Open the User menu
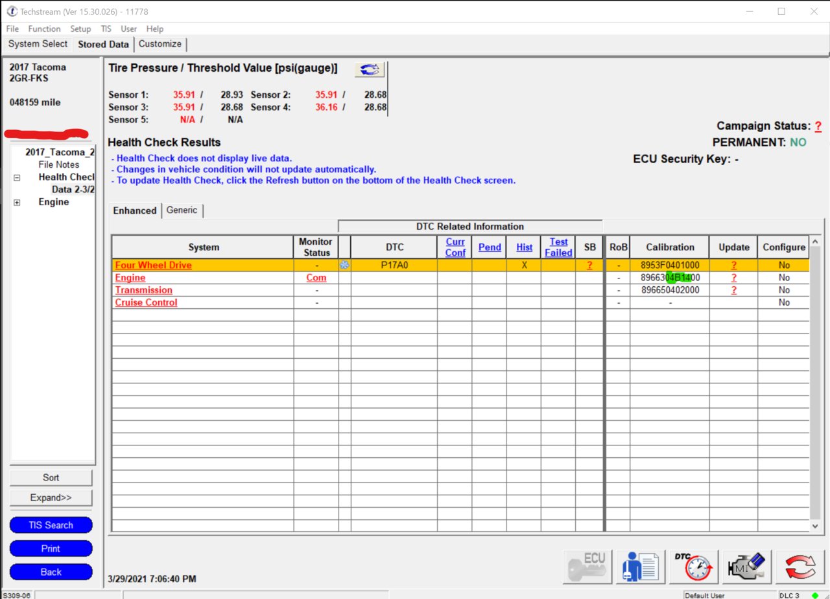Screen dimensions: 830x599 click(x=128, y=28)
